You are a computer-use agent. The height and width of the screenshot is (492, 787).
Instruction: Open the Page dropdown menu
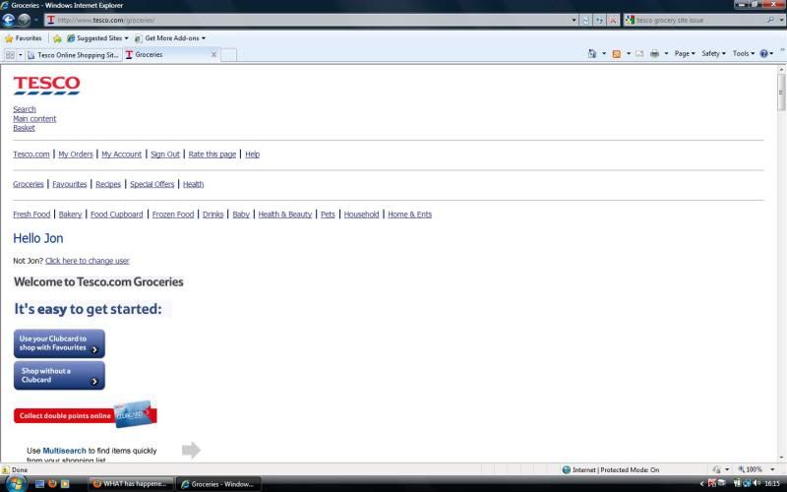click(685, 54)
